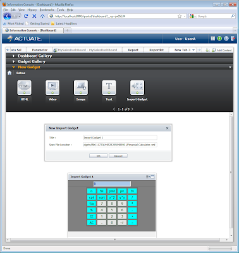Select the Image gadget icon
Screen dimensions: 239x253
pyautogui.click(x=81, y=87)
